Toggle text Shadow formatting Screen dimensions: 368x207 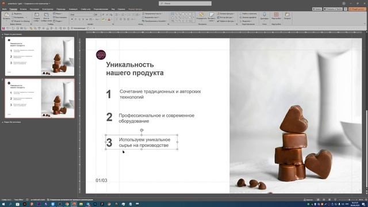[83, 19]
